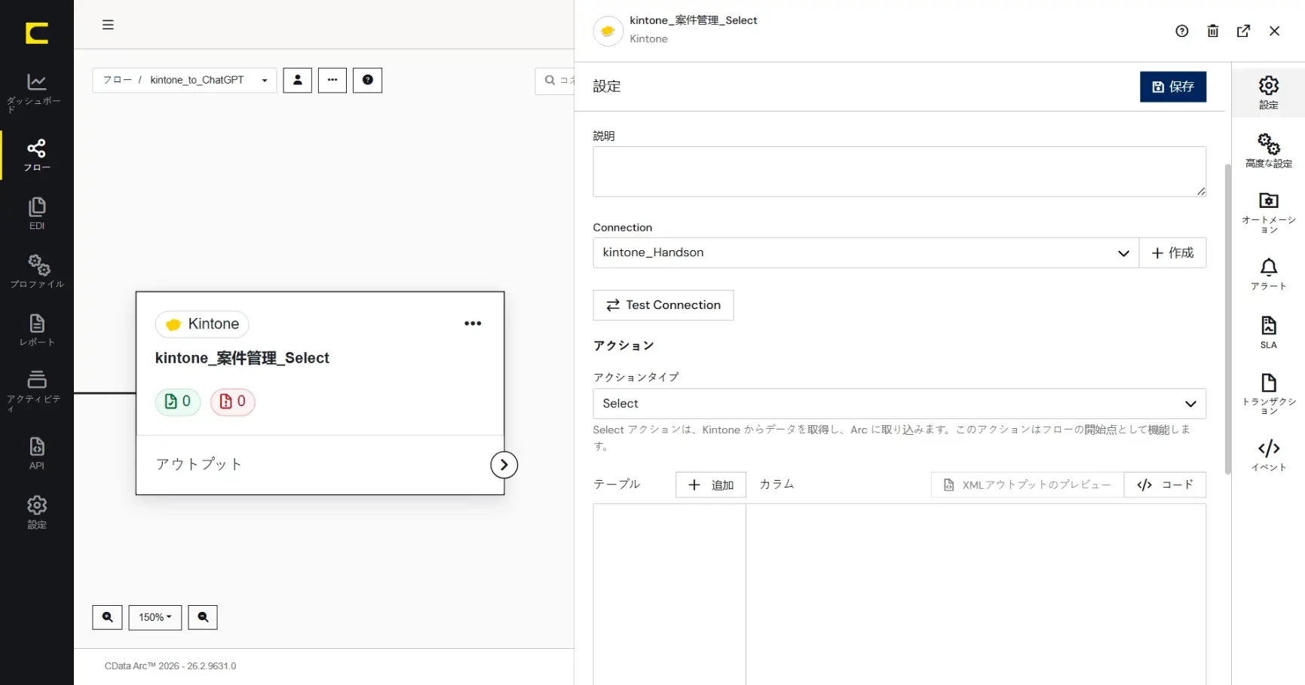Click into the 説明 description text area
The image size is (1305, 685).
899,172
